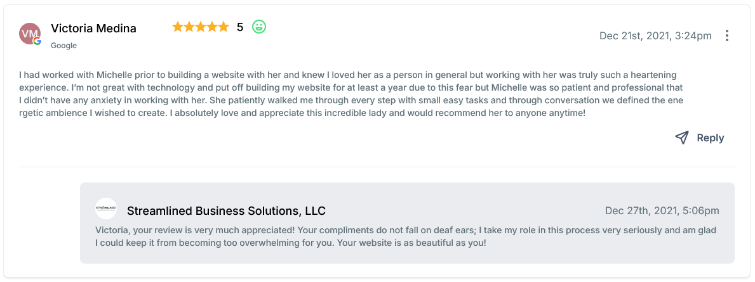Click the third star in the rating
This screenshot has height=282, width=755.
[200, 27]
